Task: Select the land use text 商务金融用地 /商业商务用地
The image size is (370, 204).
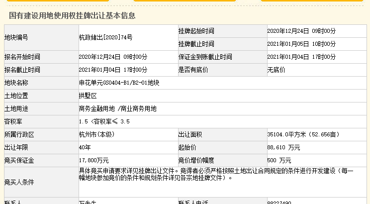Action: click(117, 108)
